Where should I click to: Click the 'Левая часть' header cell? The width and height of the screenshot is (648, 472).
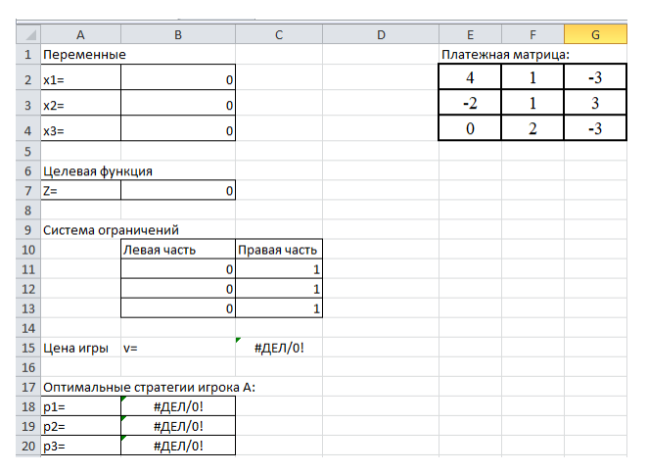coord(178,250)
